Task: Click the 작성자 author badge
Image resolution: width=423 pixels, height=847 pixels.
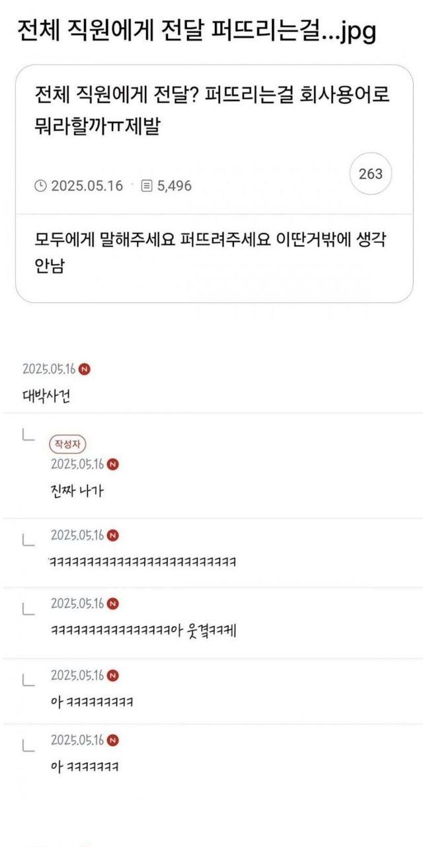Action: (69, 445)
